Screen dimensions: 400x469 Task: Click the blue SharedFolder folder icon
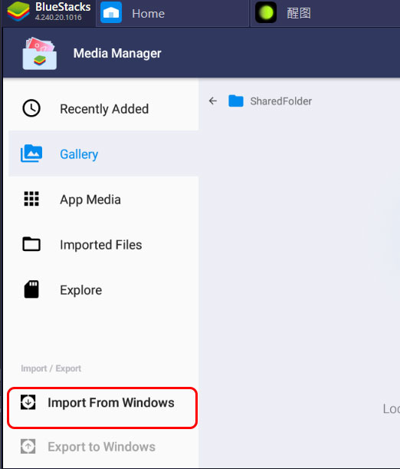236,101
